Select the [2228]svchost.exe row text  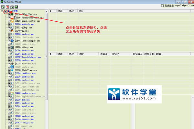pyautogui.click(x=25, y=77)
